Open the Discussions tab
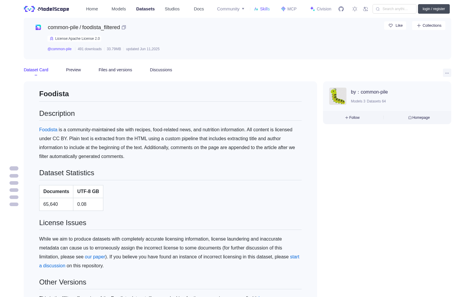The image size is (475, 297). click(161, 70)
